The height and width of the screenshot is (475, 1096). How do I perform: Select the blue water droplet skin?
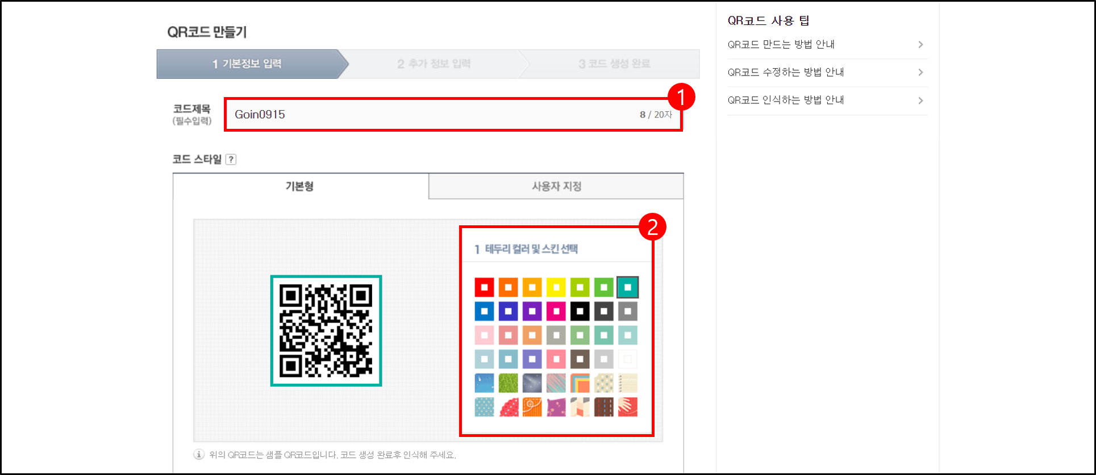click(485, 383)
